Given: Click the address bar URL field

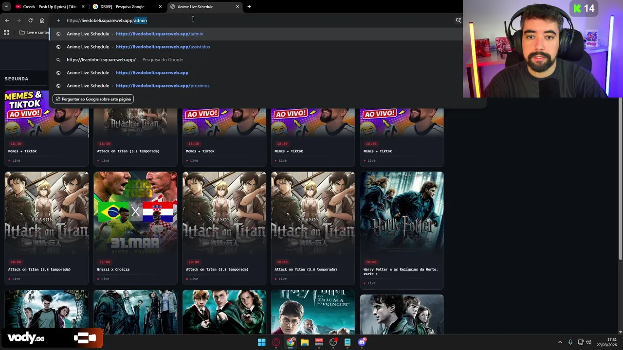Looking at the screenshot, I should pos(253,20).
